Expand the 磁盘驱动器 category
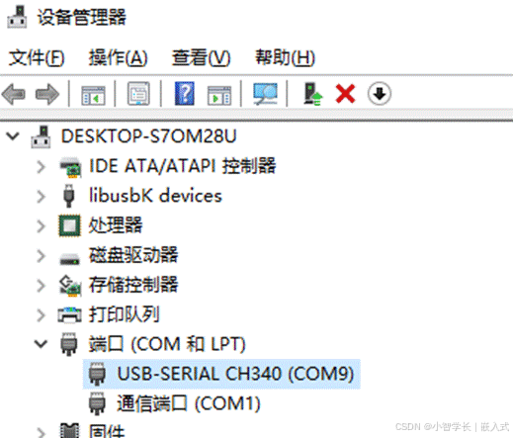Image resolution: width=513 pixels, height=438 pixels. point(41,256)
